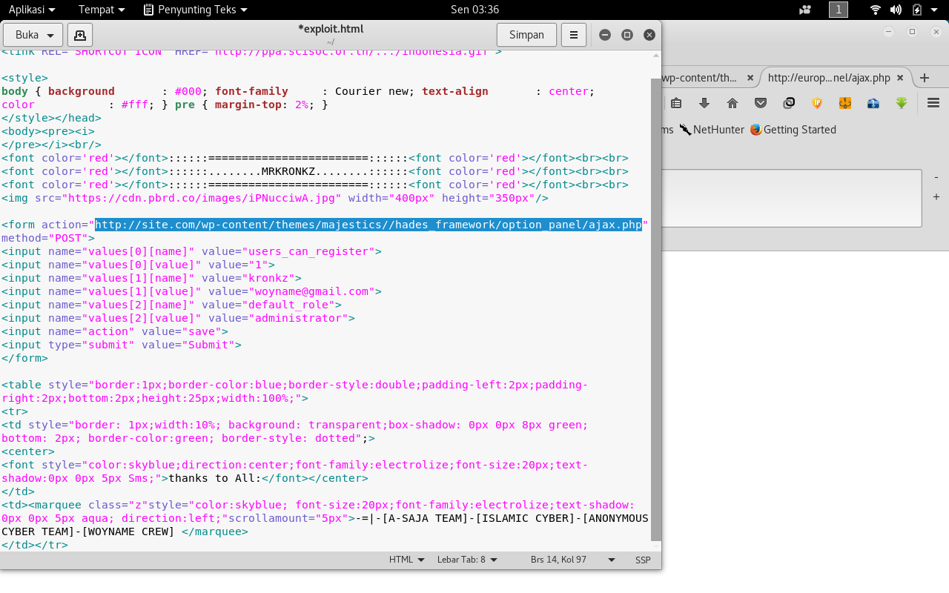The width and height of the screenshot is (949, 593).
Task: Show Firefox downloads arrow icon
Action: pos(704,103)
